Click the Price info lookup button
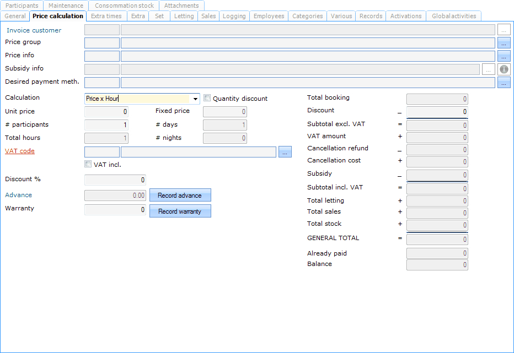 coord(504,56)
